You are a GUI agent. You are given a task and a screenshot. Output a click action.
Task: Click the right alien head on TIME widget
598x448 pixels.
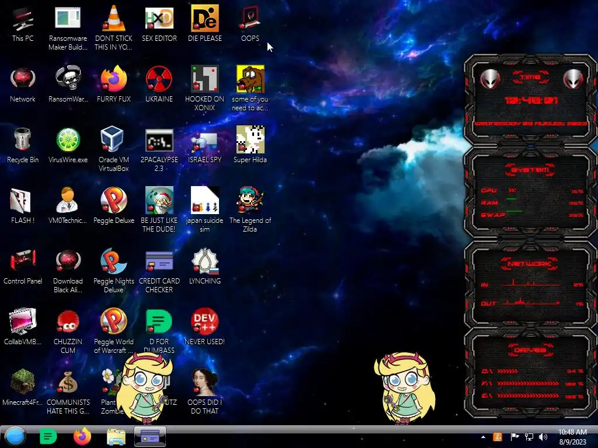pyautogui.click(x=573, y=79)
